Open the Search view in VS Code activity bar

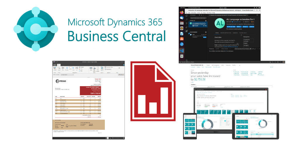click(x=187, y=19)
